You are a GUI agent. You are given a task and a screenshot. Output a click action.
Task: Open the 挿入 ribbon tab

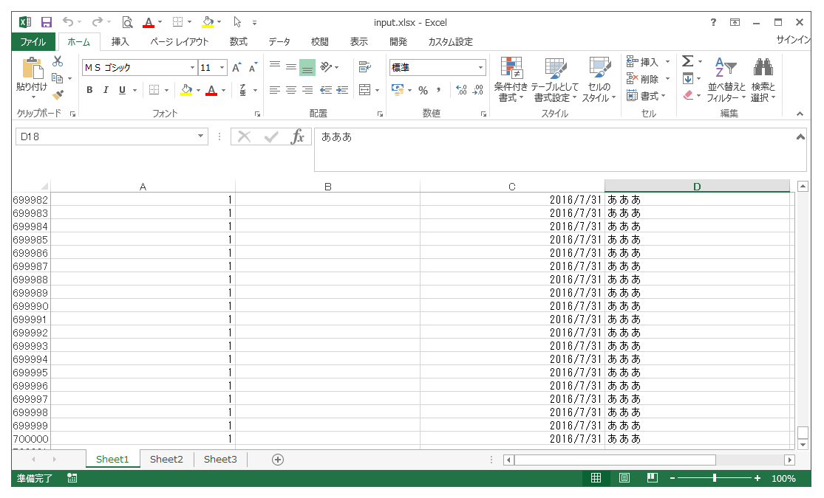coord(120,42)
